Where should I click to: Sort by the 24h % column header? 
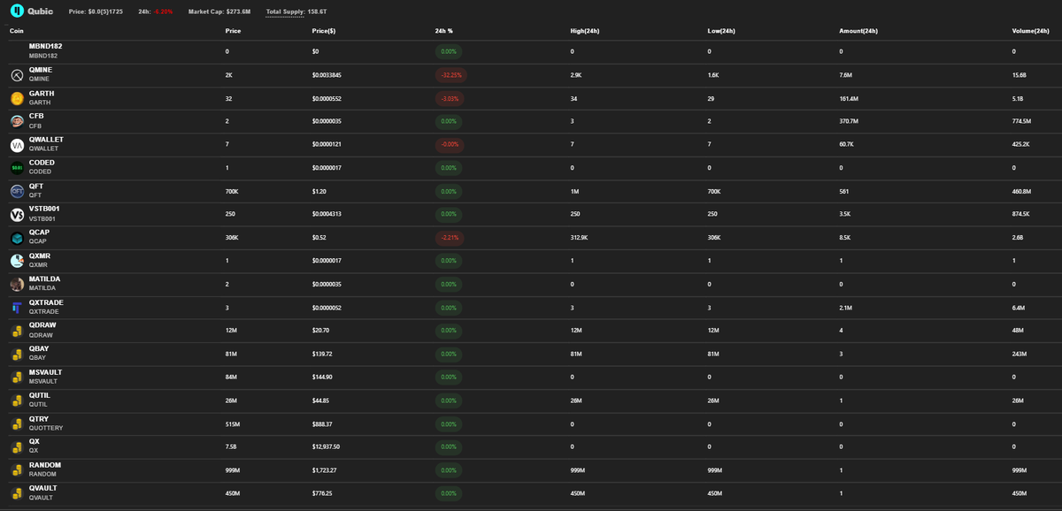point(443,31)
